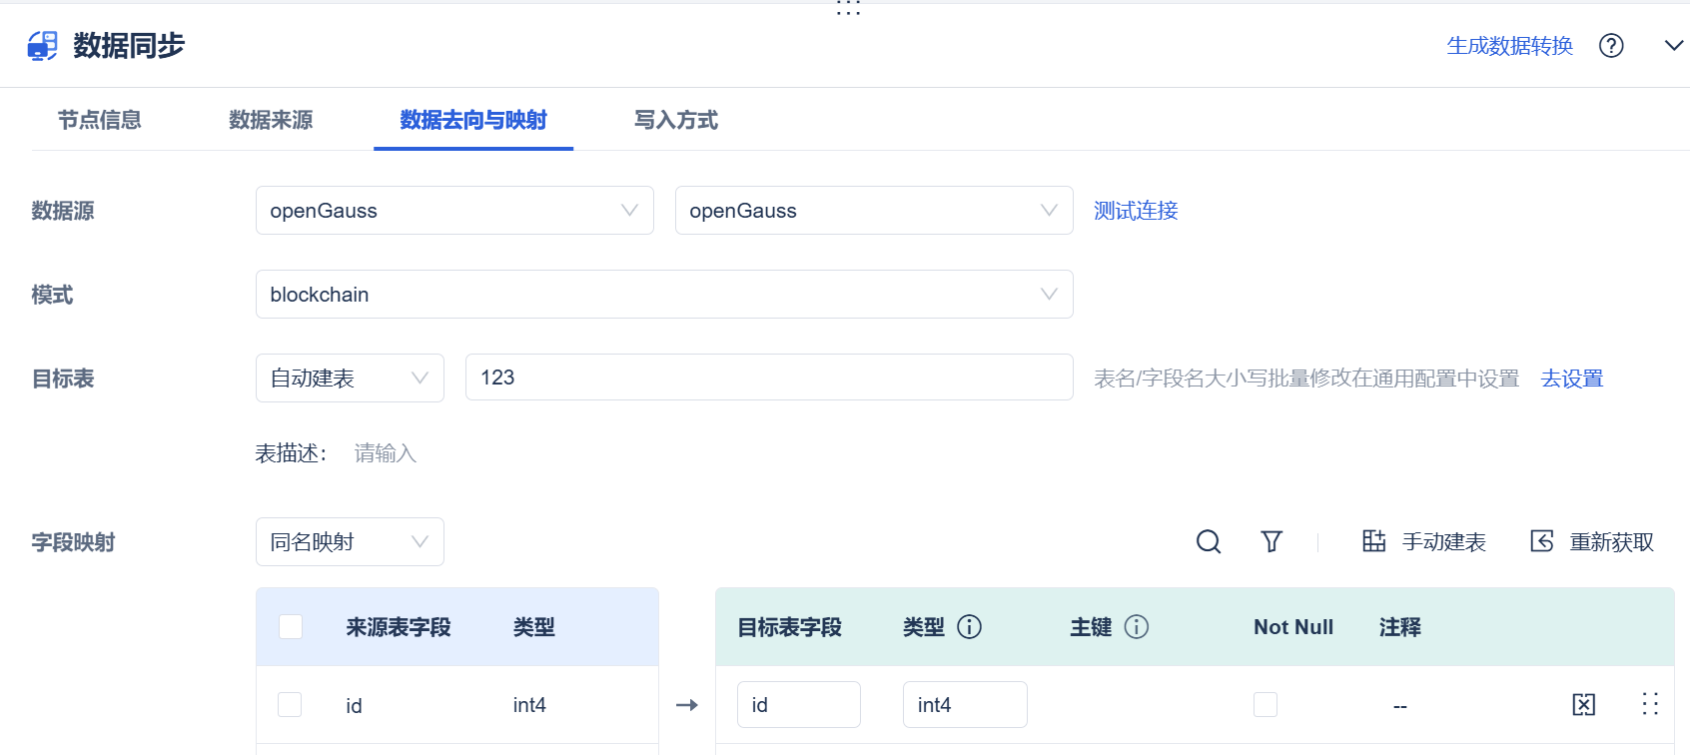Click the id row comment placeholder --
Screen dimensions: 1690x755
(1400, 706)
